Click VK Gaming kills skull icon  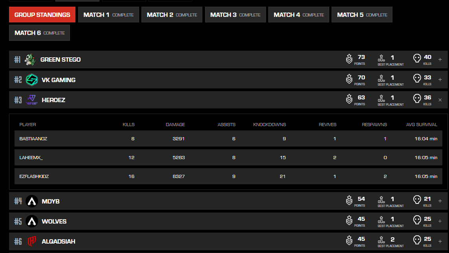click(x=417, y=78)
